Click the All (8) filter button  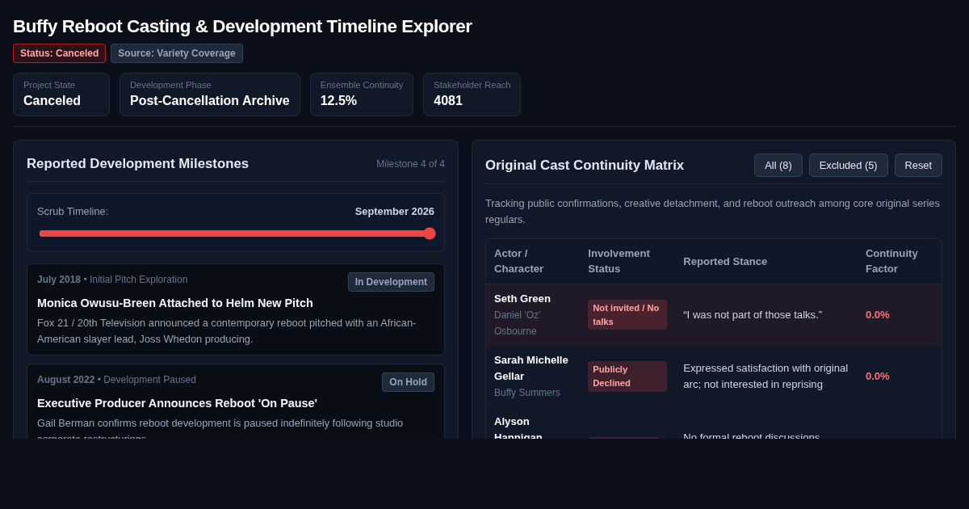(778, 165)
